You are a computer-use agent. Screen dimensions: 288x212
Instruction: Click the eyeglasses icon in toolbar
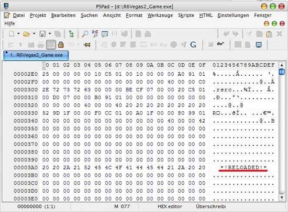pyautogui.click(x=220, y=44)
